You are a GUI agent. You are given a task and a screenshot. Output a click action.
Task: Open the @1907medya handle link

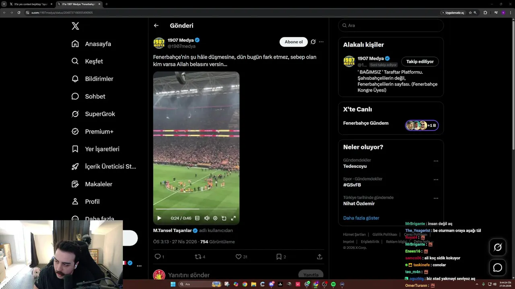[181, 47]
